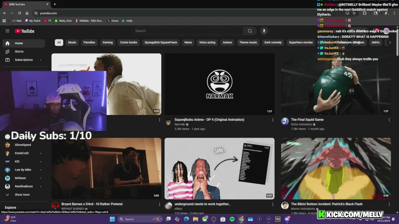Open options for Patrick's Black Flash video
Image resolution: width=399 pixels, height=224 pixels.
click(389, 204)
